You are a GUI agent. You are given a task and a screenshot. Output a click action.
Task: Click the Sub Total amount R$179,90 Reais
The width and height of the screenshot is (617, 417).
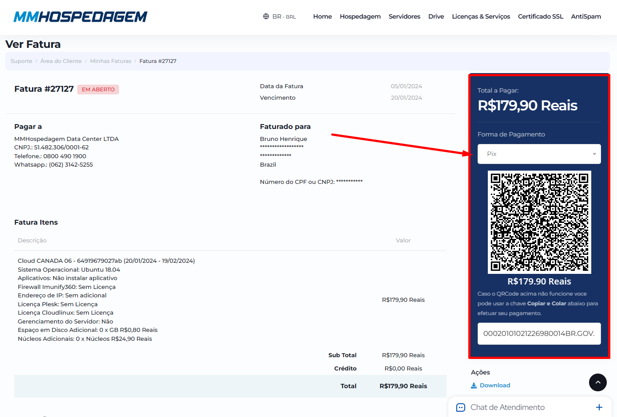coord(403,355)
